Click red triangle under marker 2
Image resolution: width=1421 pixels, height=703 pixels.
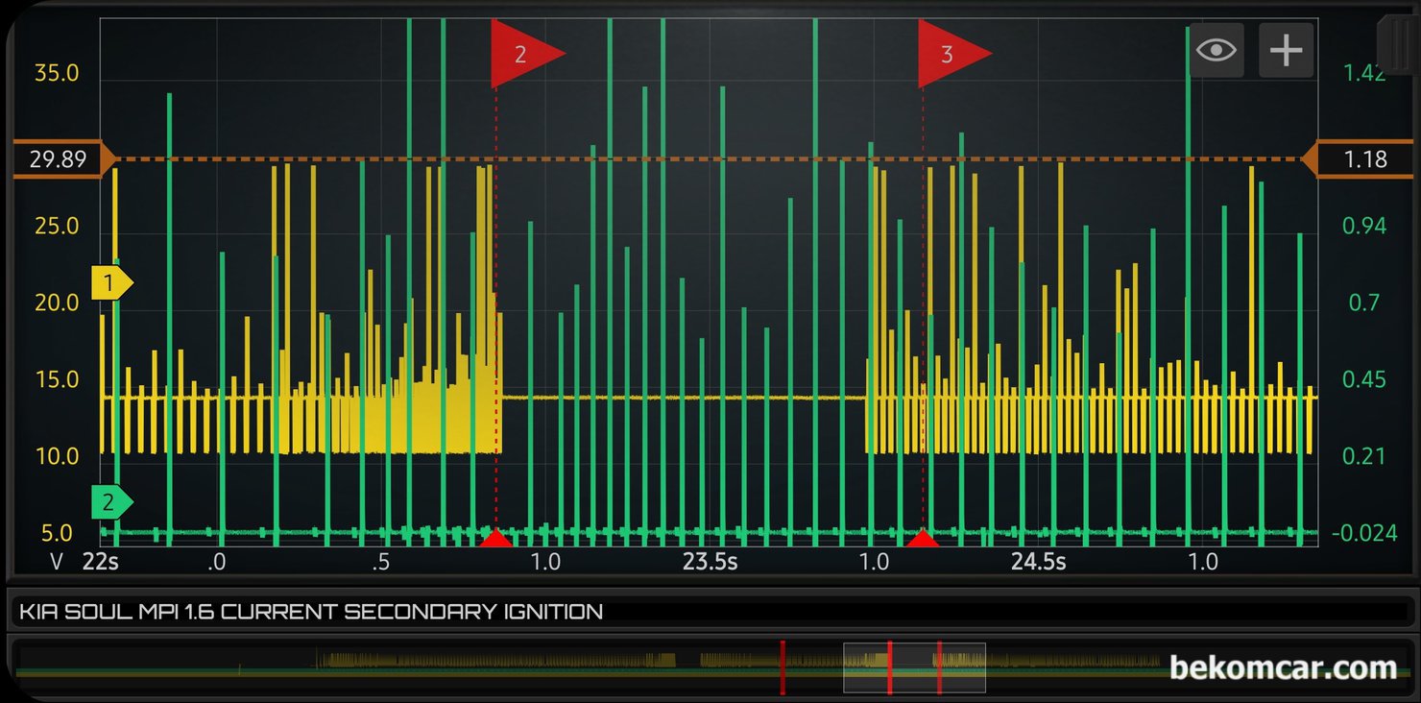point(495,538)
